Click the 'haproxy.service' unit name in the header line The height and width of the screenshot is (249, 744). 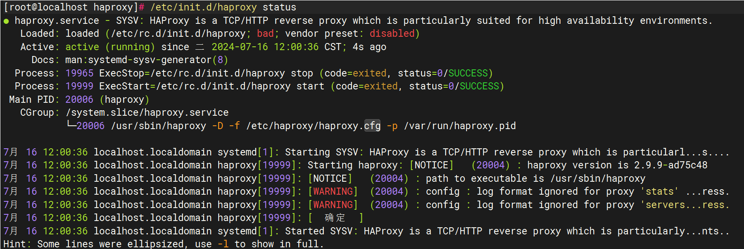click(57, 20)
